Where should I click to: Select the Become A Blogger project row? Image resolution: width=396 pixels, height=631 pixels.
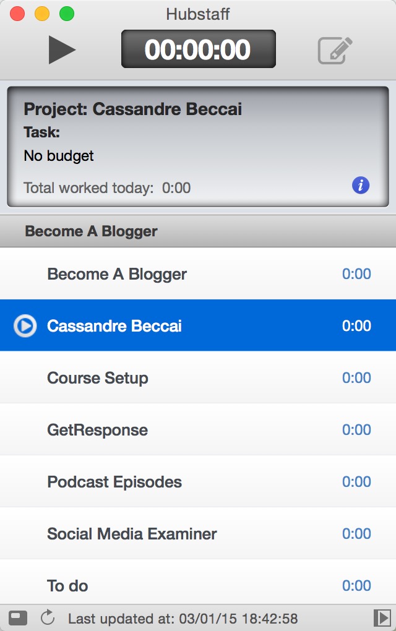198,273
